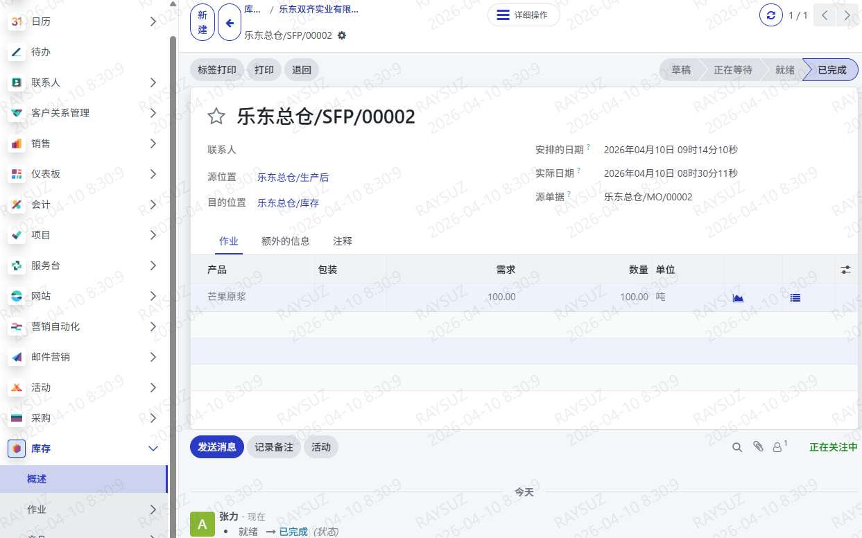Open the 活动 app icon in sidebar
Image resolution: width=862 pixels, height=538 pixels.
(17, 388)
